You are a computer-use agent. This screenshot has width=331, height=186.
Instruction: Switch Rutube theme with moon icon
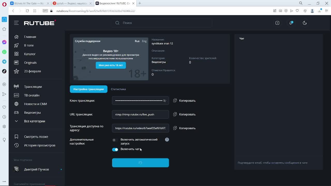click(x=305, y=23)
